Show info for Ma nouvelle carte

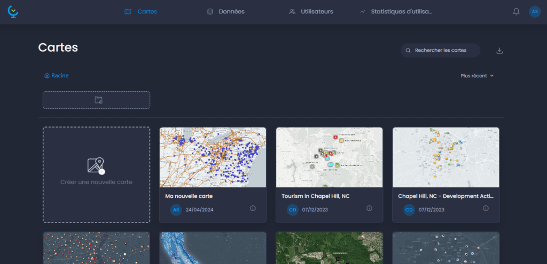(x=253, y=209)
